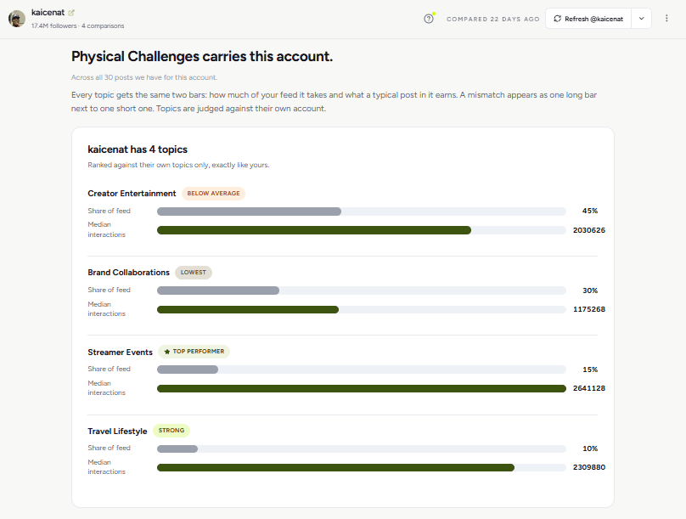The height and width of the screenshot is (519, 686).
Task: Click the 30% share value
Action: point(590,291)
